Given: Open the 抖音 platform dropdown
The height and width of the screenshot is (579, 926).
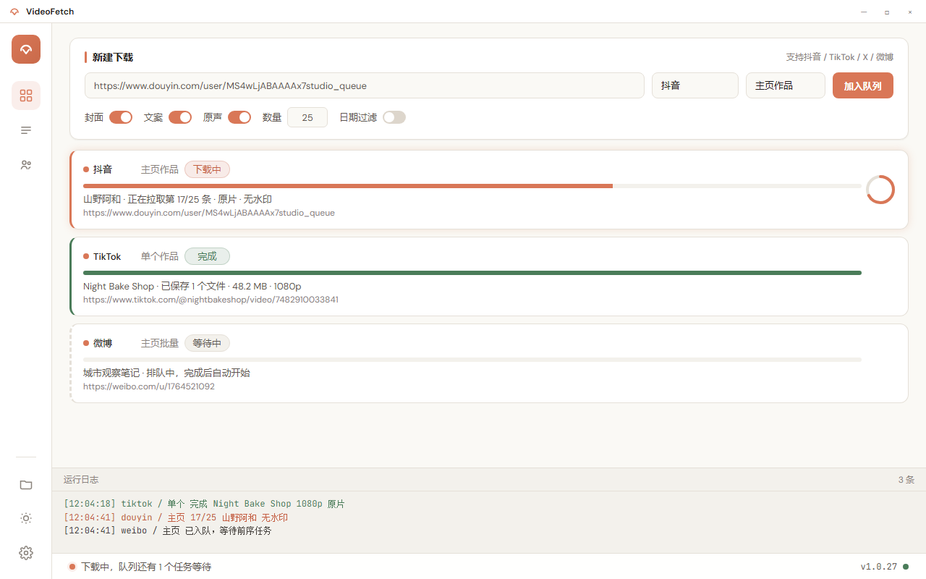Looking at the screenshot, I should pyautogui.click(x=695, y=85).
